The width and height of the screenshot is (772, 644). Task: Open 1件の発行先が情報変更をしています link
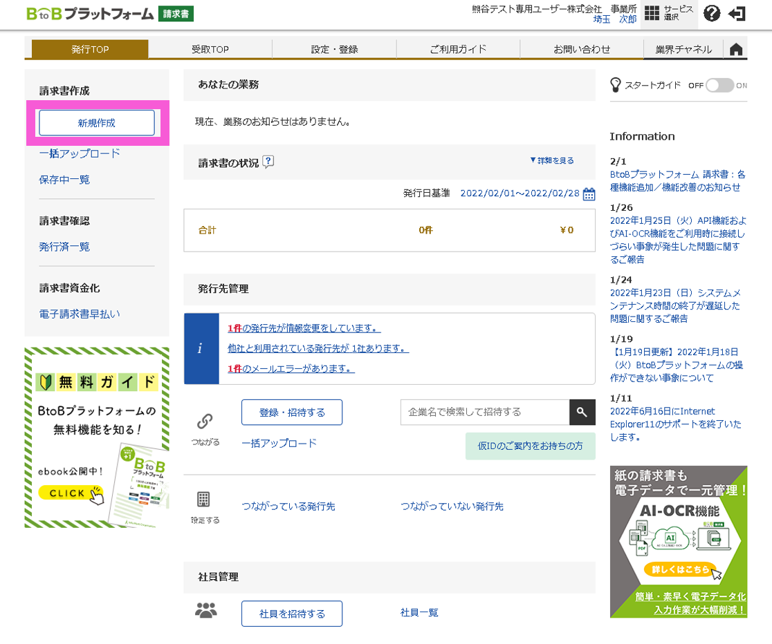click(304, 328)
